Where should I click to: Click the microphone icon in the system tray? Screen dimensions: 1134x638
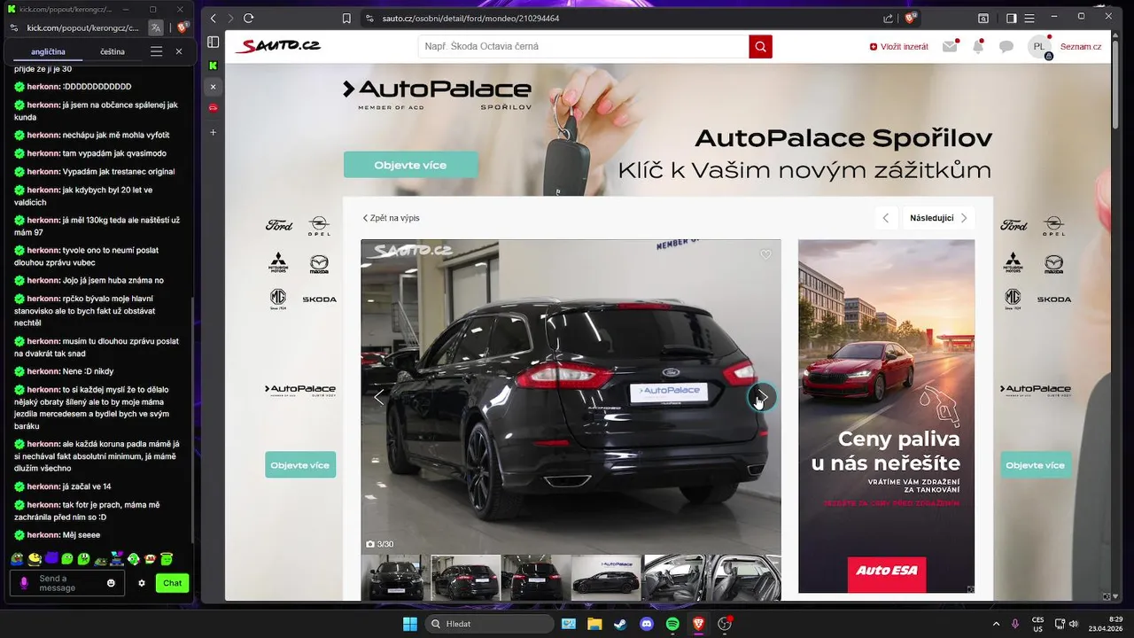1015,624
